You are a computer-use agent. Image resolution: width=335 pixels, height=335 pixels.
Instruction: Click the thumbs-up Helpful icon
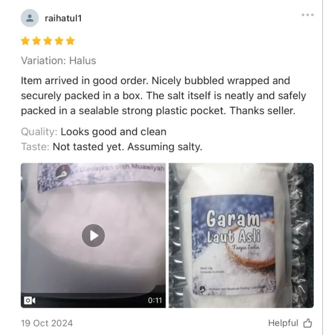pyautogui.click(x=308, y=323)
